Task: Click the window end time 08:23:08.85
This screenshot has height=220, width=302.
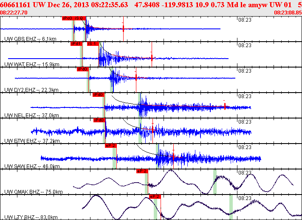Action: (288, 13)
